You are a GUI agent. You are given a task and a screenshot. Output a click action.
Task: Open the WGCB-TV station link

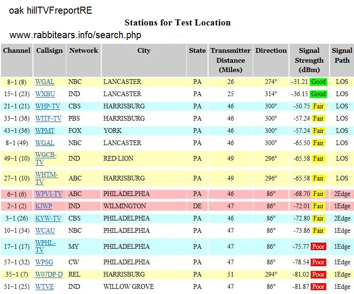[46, 158]
